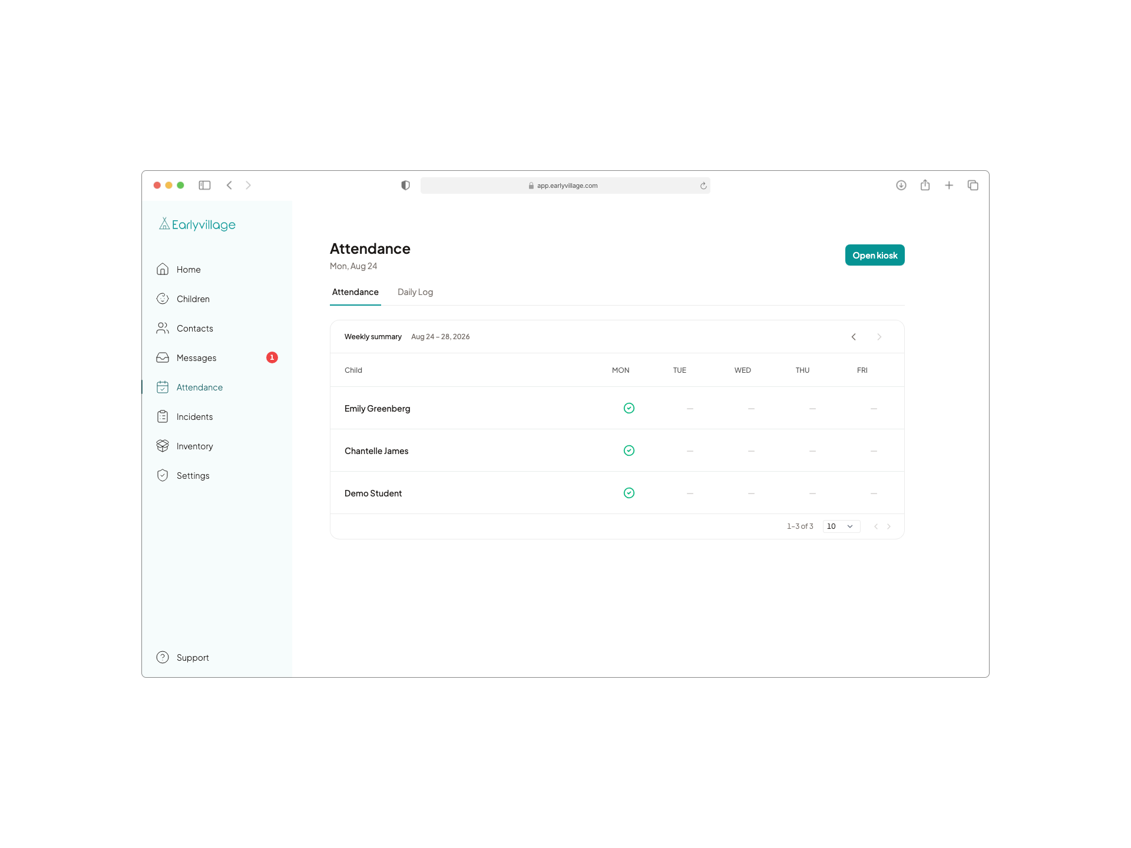Reload the page

pyautogui.click(x=703, y=185)
